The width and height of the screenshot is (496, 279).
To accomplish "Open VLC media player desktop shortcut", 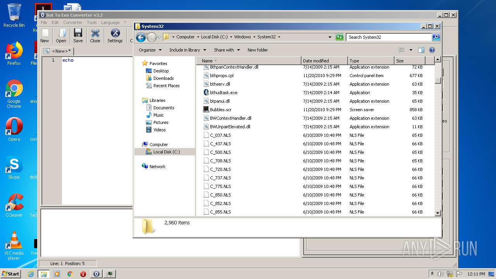I will [x=14, y=246].
